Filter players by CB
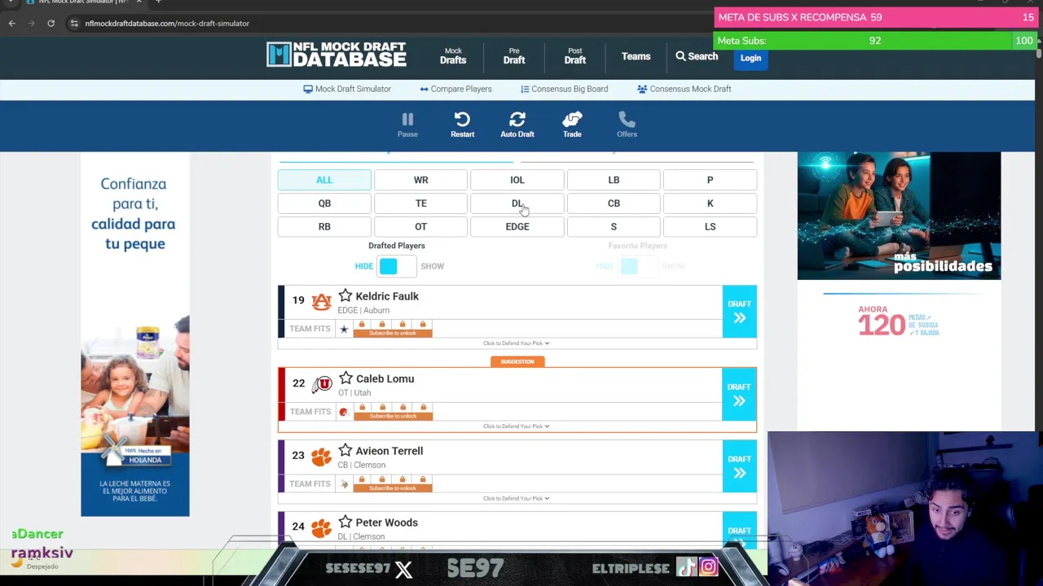This screenshot has height=586, width=1043. 614,203
